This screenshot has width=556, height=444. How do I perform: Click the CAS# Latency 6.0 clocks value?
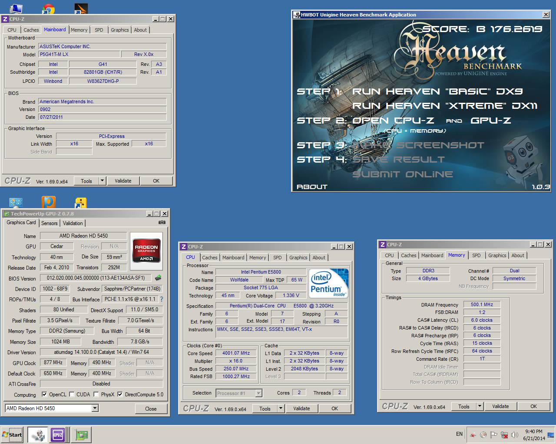click(x=482, y=320)
